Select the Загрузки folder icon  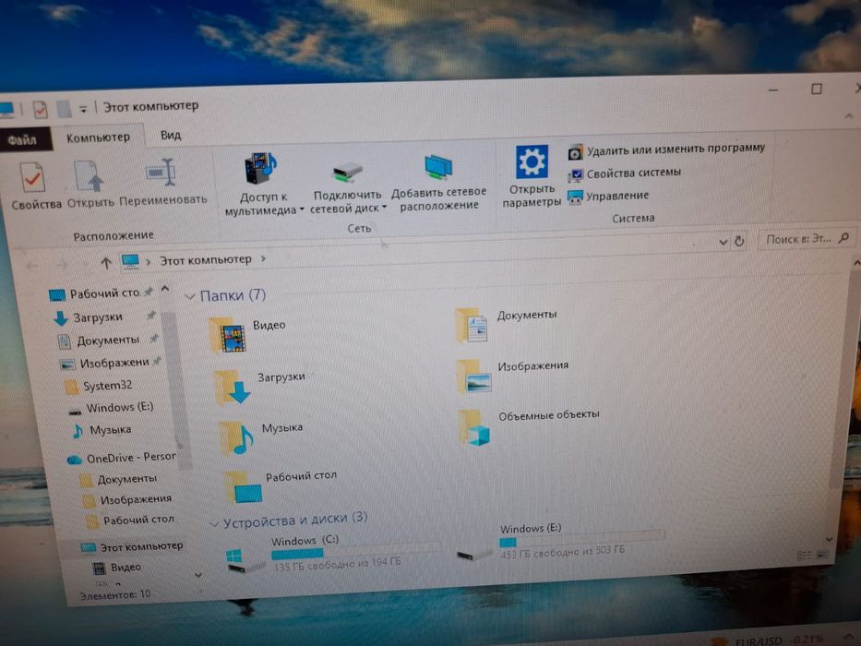pos(233,387)
